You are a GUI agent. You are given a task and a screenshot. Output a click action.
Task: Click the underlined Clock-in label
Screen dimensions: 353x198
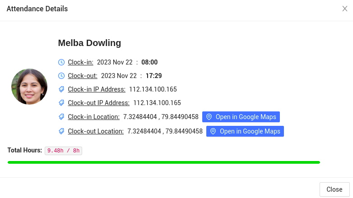pyautogui.click(x=80, y=62)
